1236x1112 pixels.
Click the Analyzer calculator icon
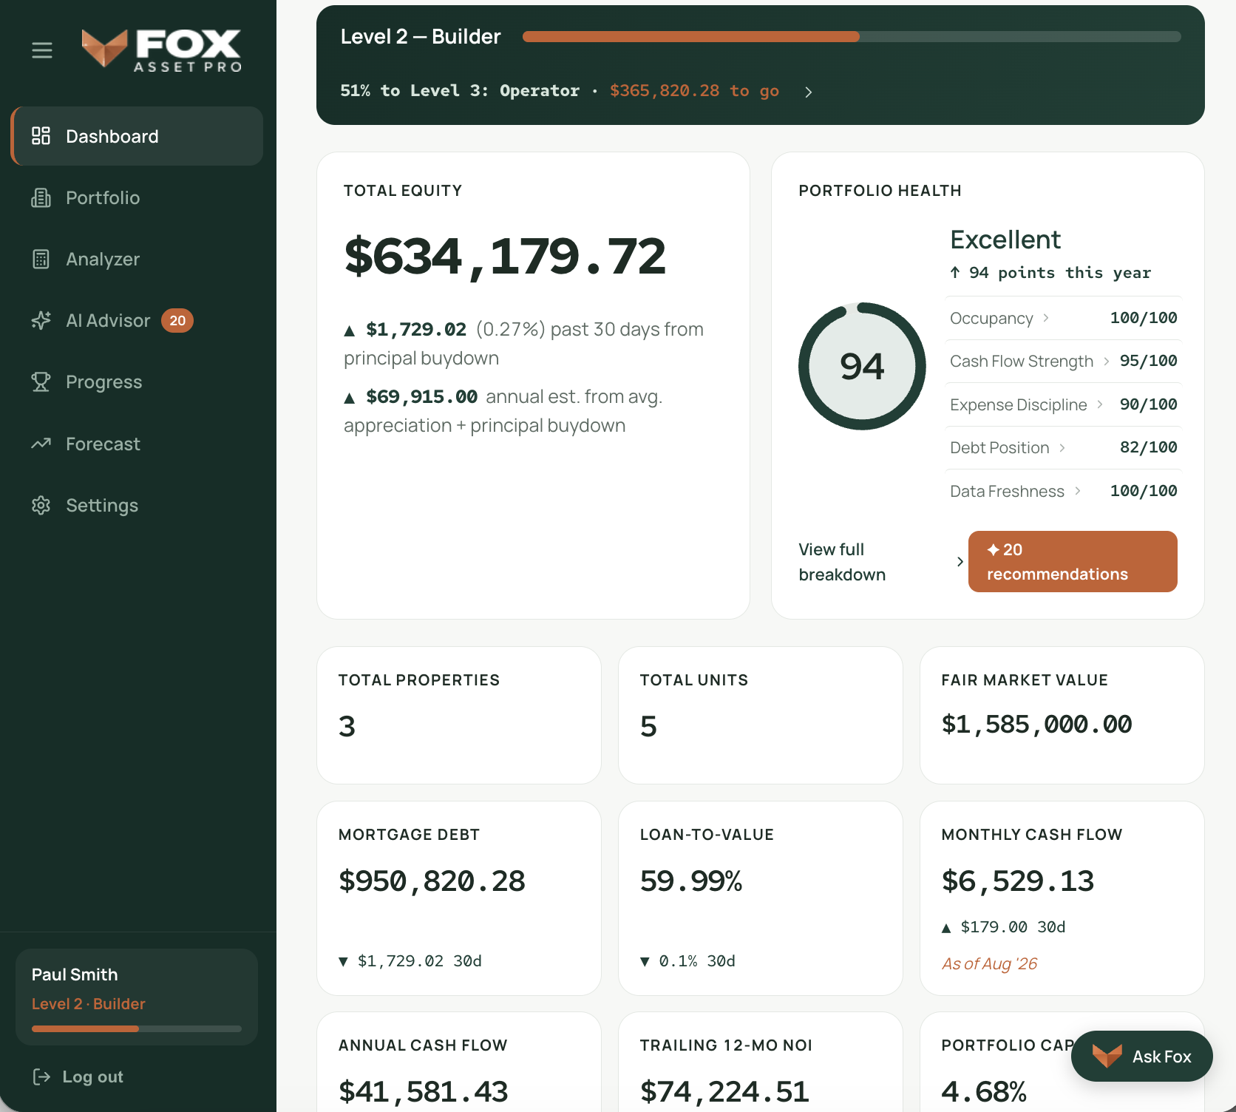coord(41,259)
